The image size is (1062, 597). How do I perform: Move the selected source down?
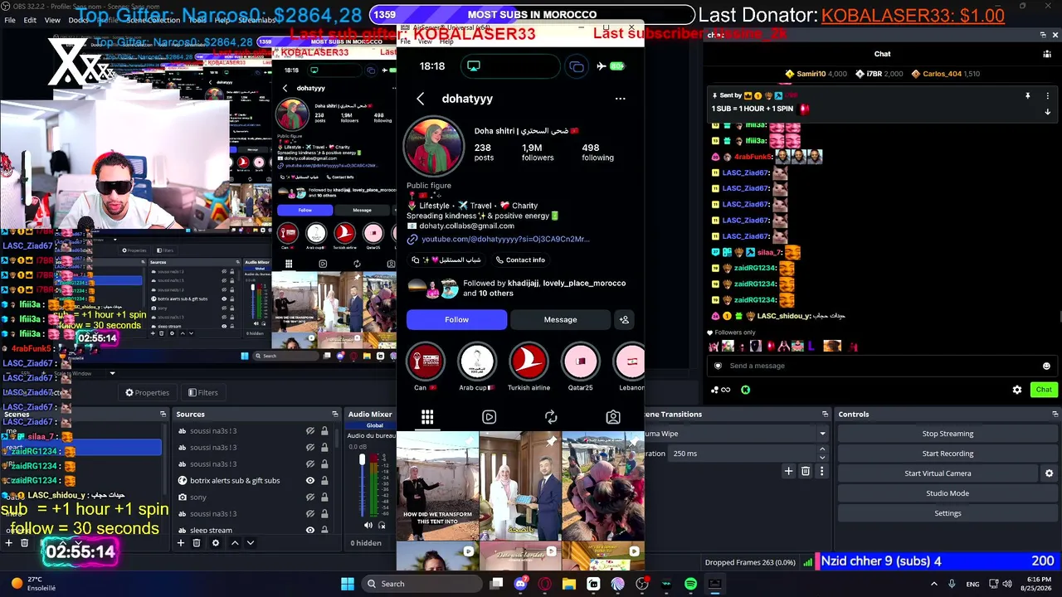(x=251, y=543)
